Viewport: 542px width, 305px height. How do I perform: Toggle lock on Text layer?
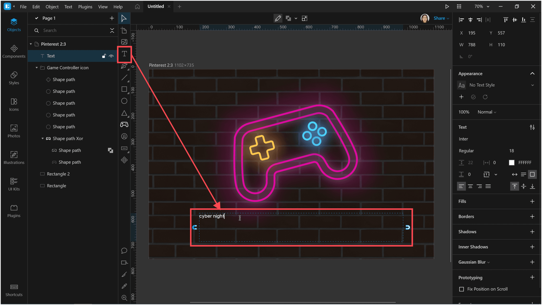point(104,56)
